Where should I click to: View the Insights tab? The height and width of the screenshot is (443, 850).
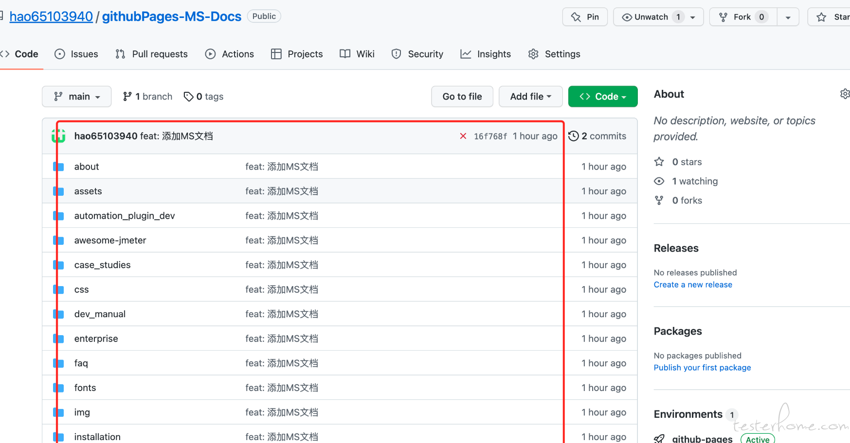(486, 54)
